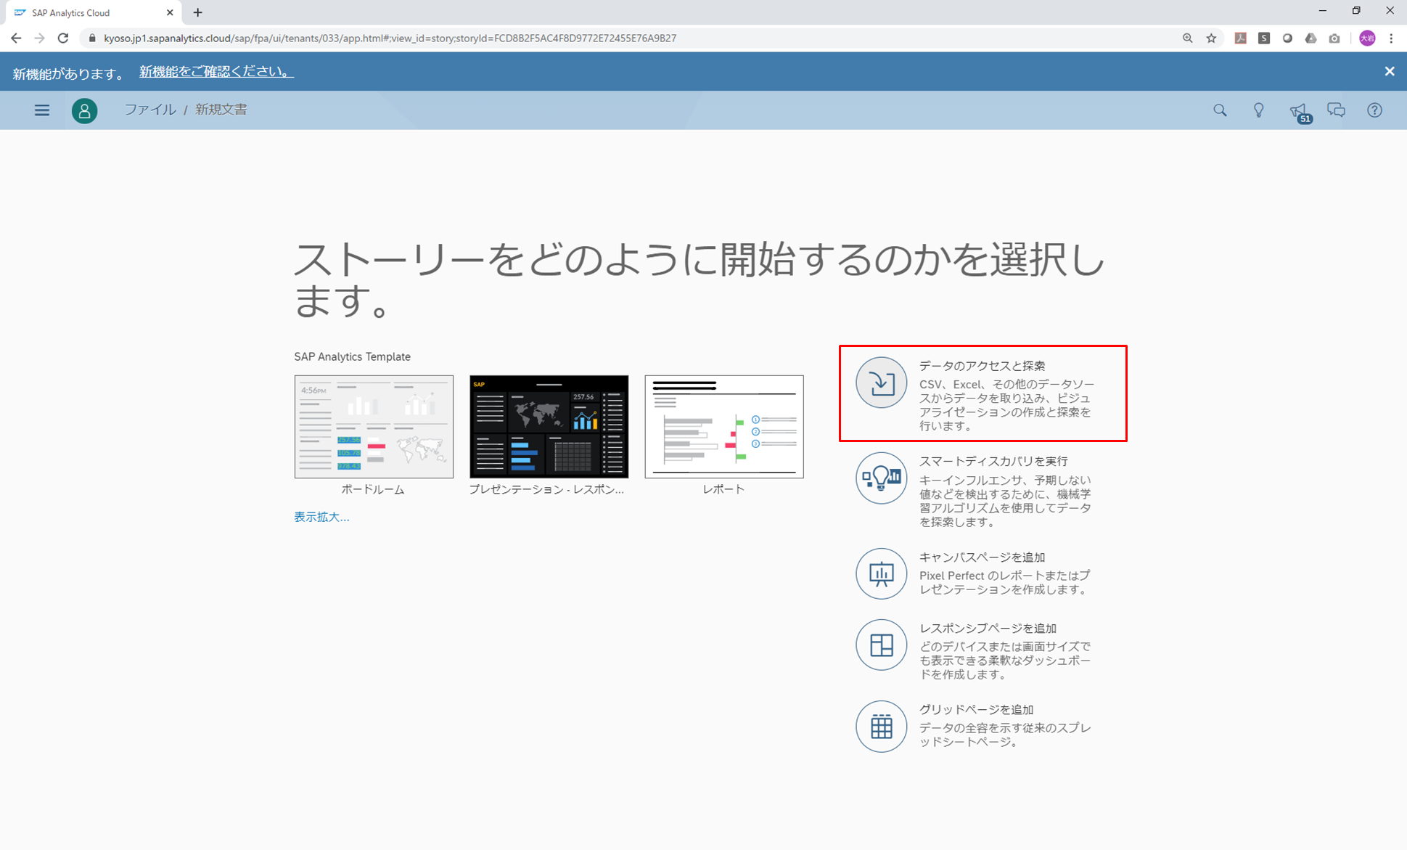Select the SAP Analytics Cloud browser tab
1407x850 pixels.
click(x=92, y=12)
